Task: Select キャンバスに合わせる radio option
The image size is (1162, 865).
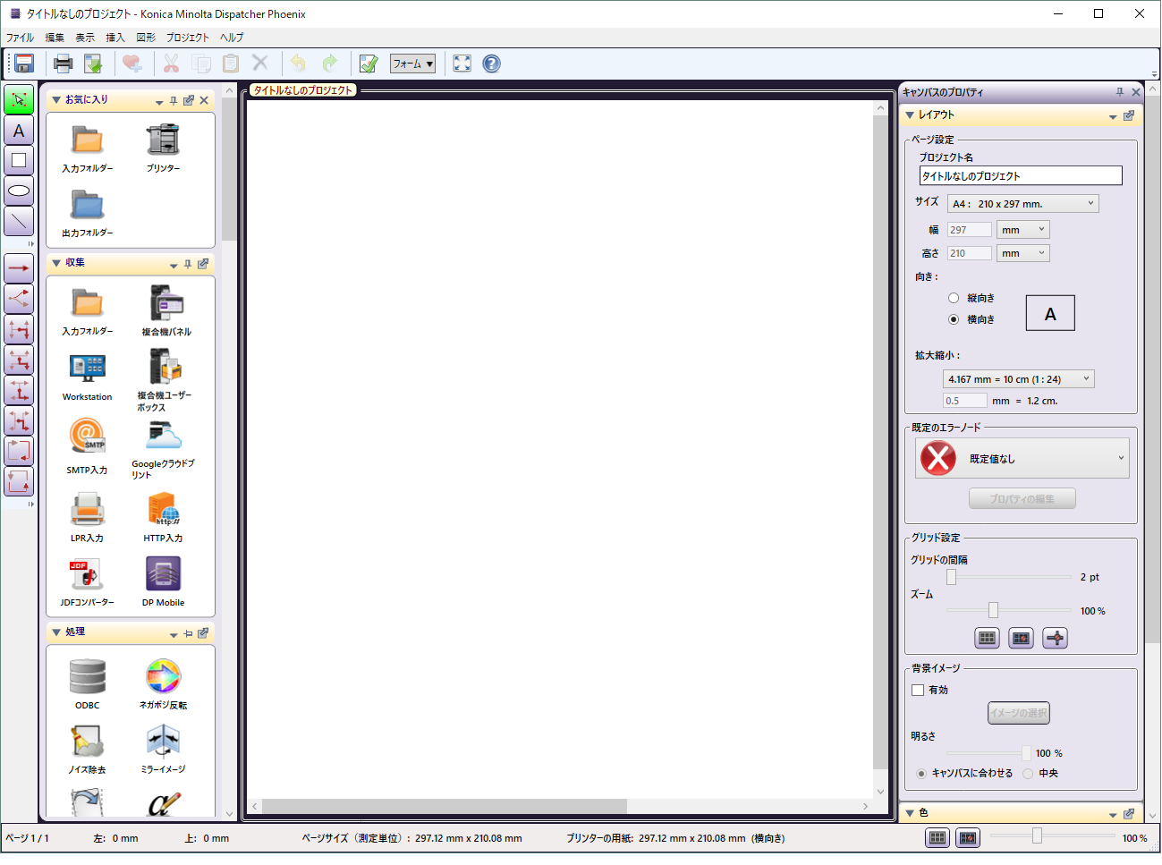Action: (921, 773)
